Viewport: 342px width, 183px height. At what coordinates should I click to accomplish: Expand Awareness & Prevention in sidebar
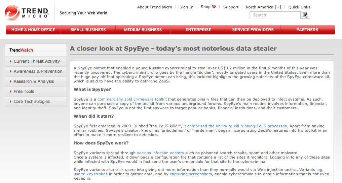point(38,71)
